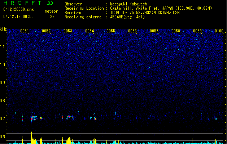Click observer name Masayuki Kobayashi
Viewport: 227px width, 144px height.
point(130,4)
